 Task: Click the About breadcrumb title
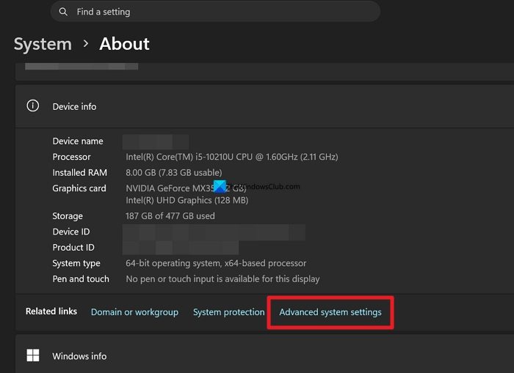[124, 44]
